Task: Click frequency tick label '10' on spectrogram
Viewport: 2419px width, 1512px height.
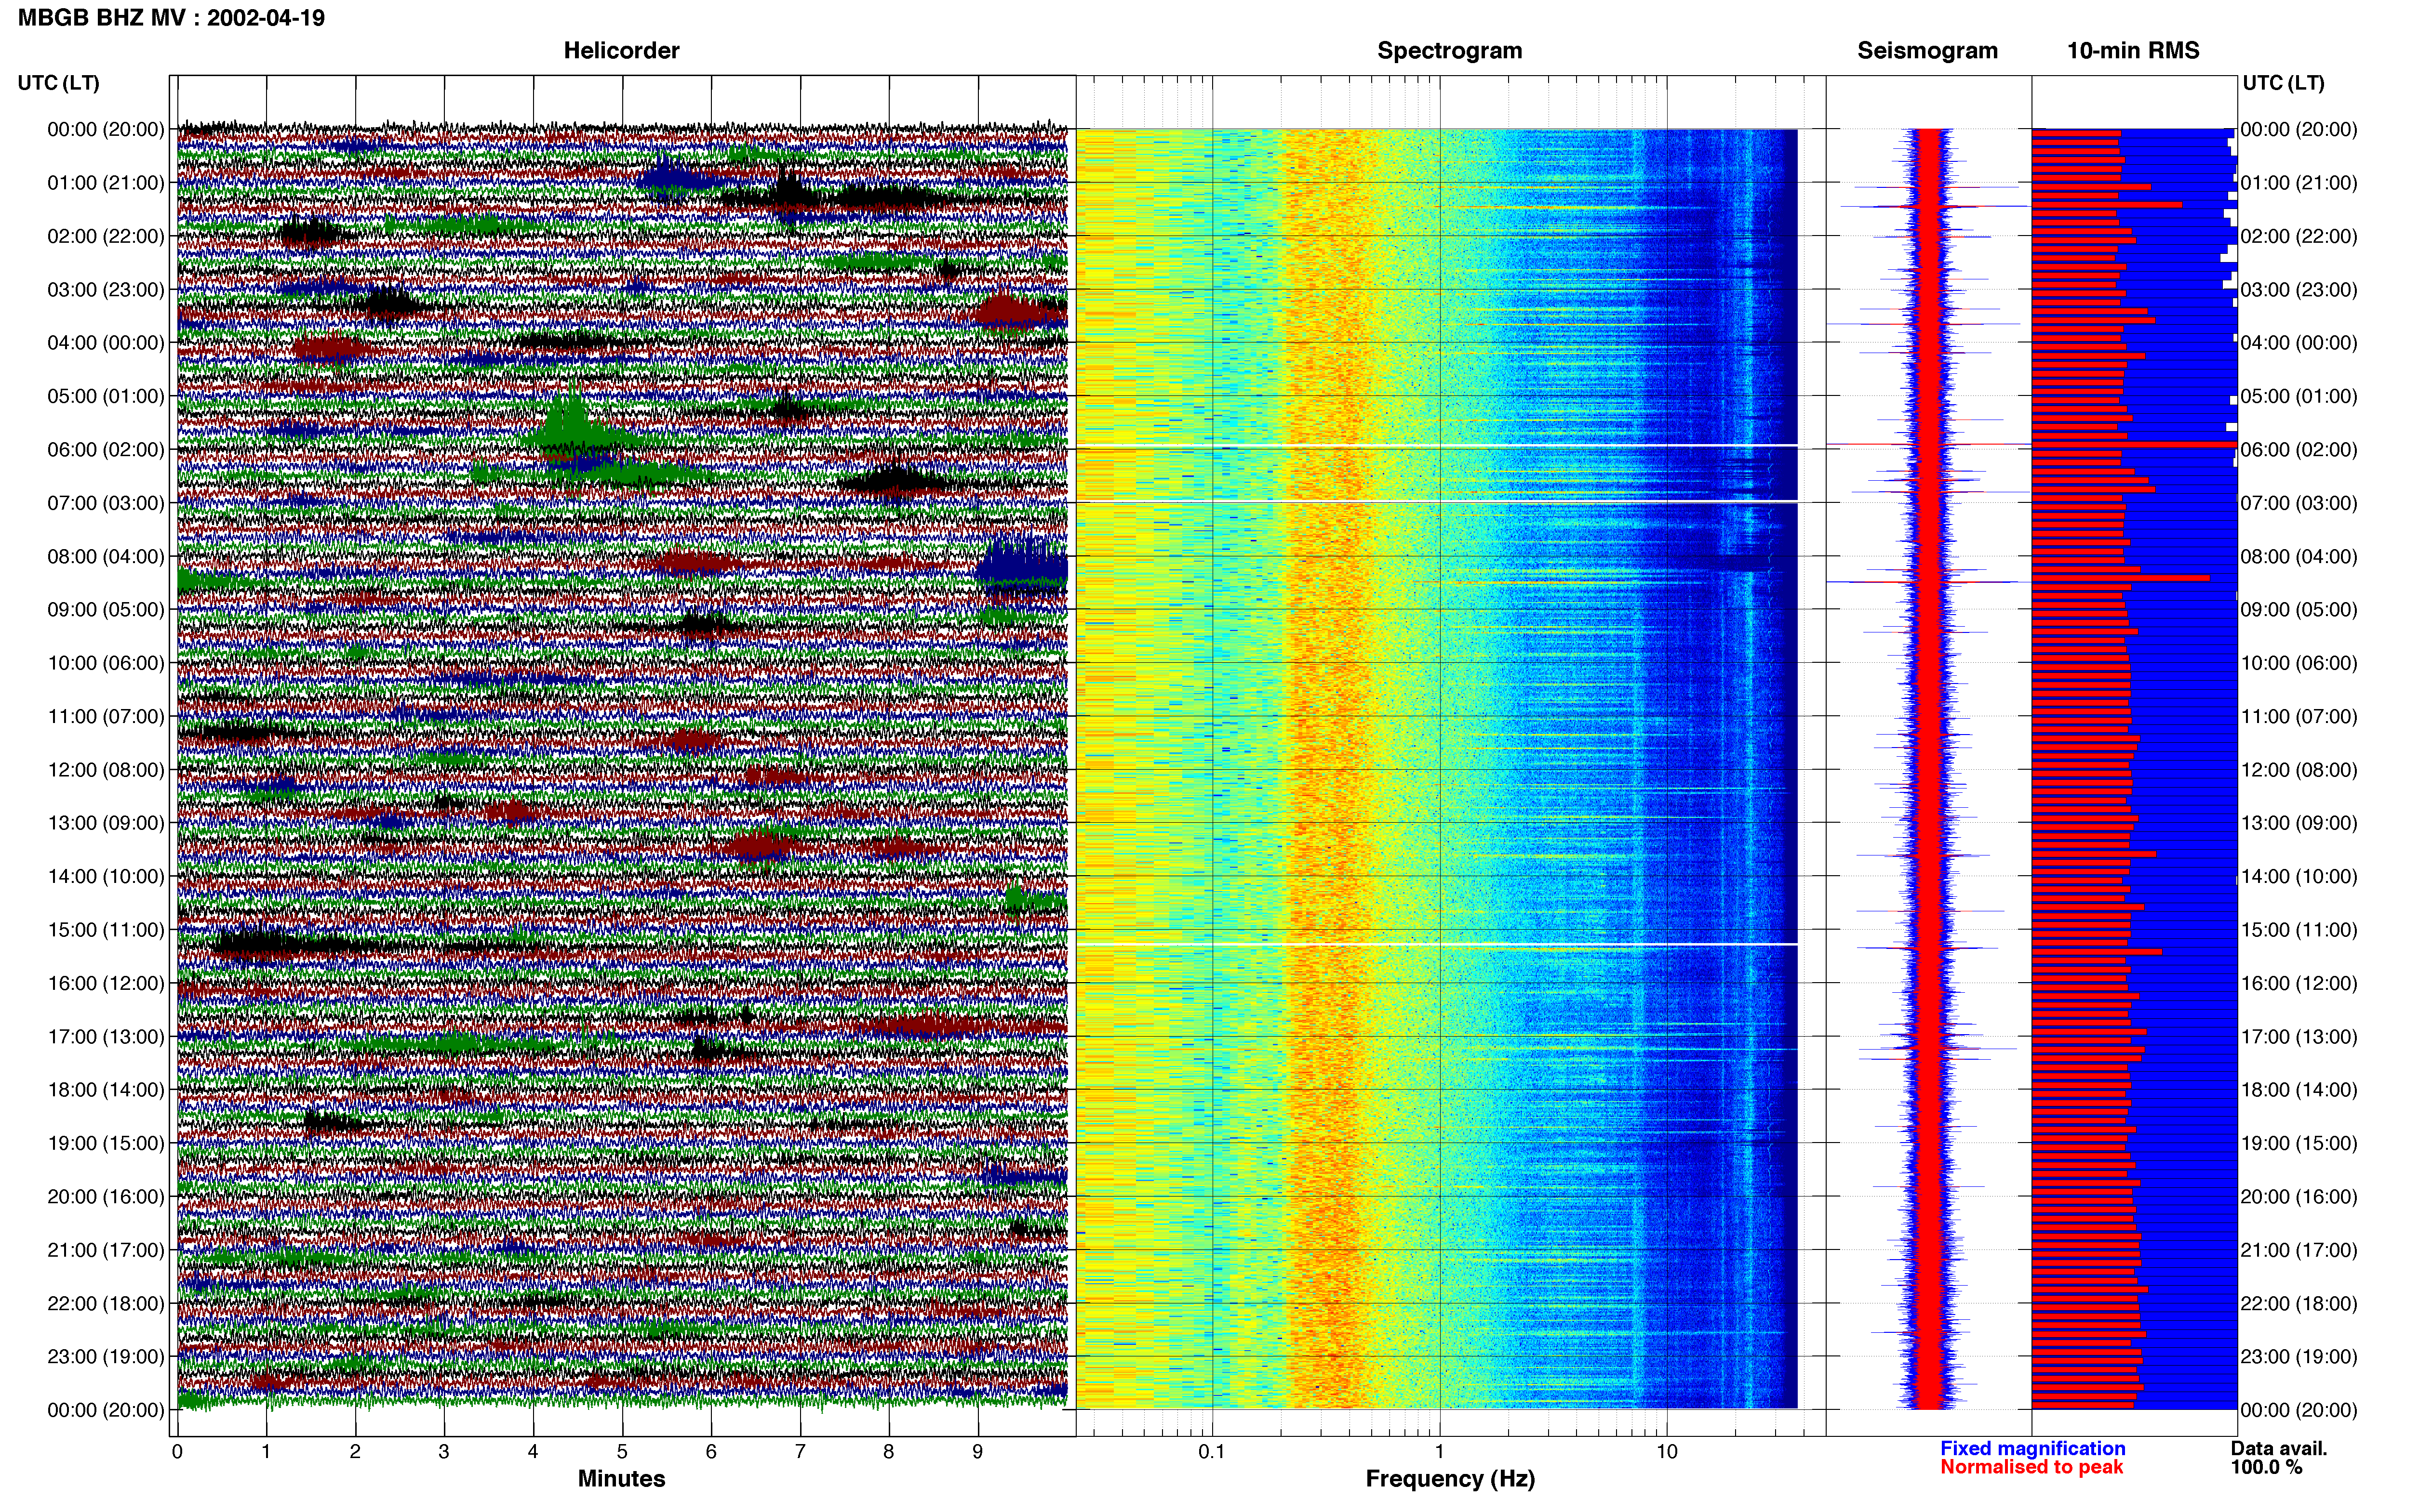Action: (x=1667, y=1452)
